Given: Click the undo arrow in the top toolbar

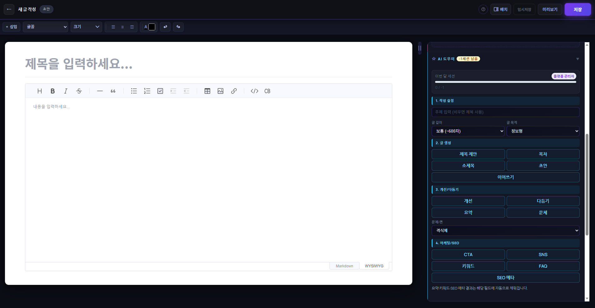Looking at the screenshot, I should [x=165, y=27].
